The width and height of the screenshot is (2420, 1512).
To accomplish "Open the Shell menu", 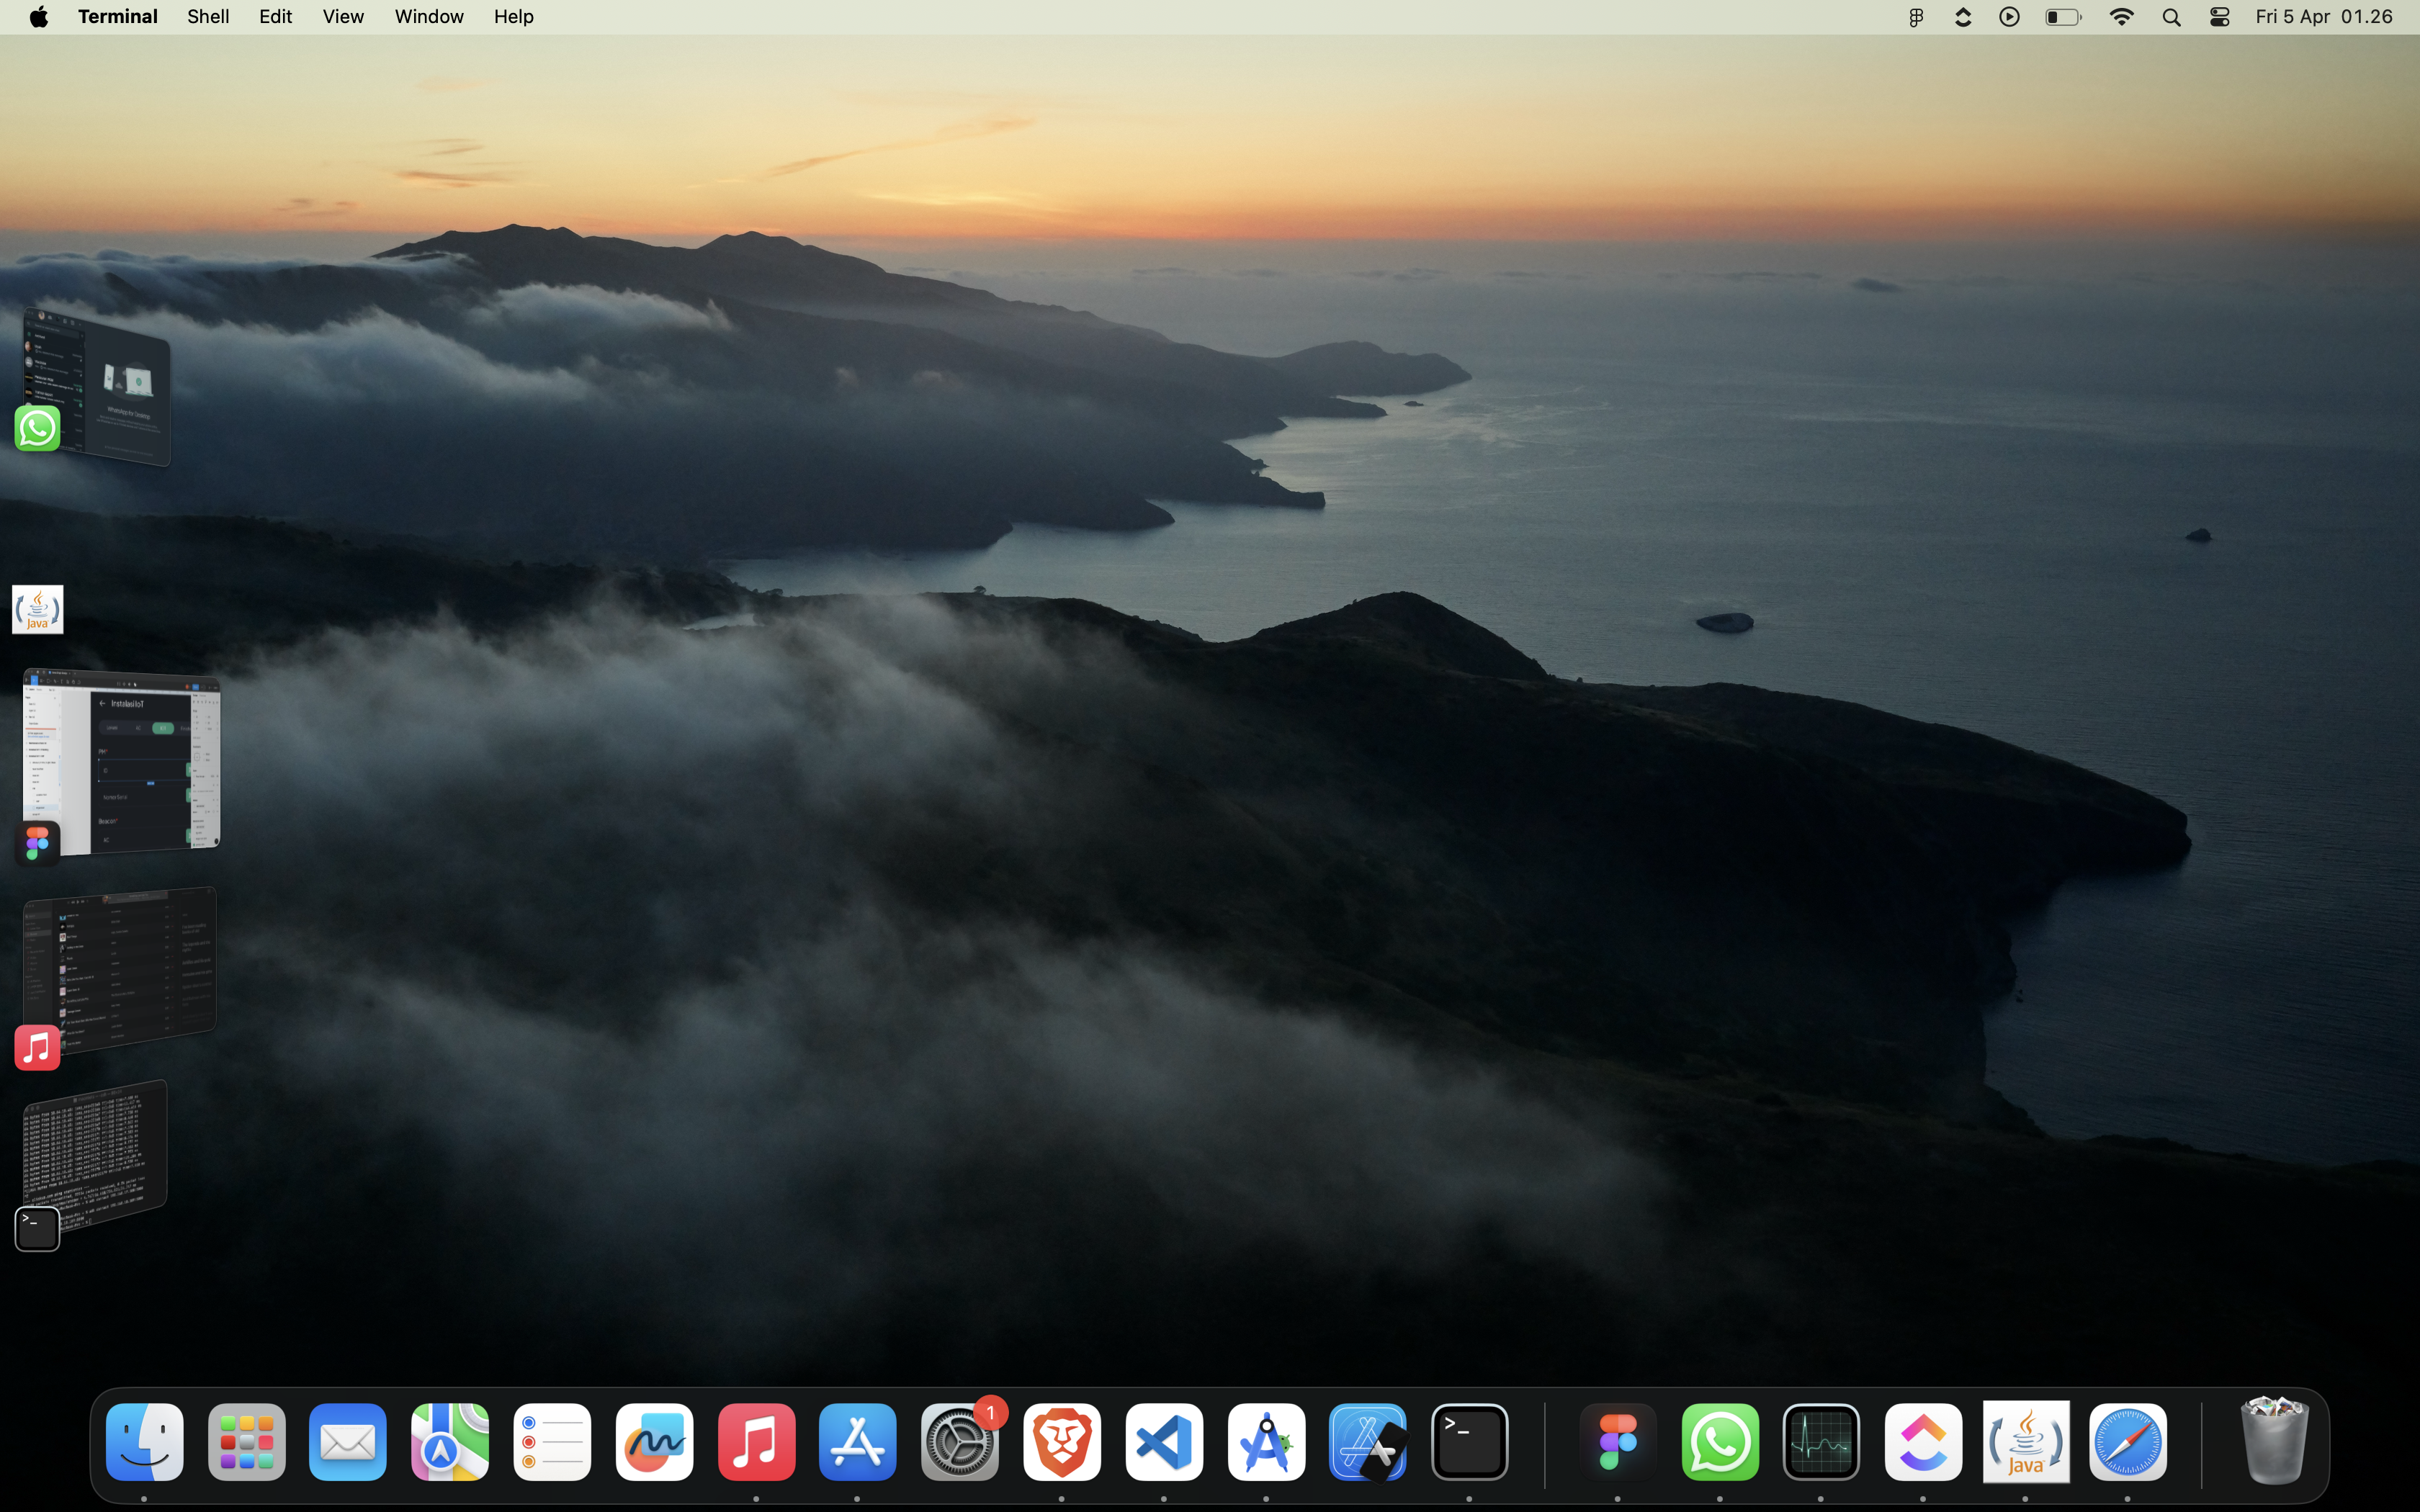I will 208,17.
